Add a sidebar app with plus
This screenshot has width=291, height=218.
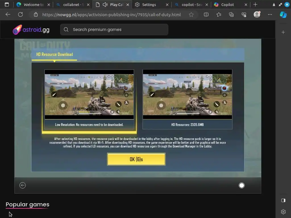(x=283, y=32)
